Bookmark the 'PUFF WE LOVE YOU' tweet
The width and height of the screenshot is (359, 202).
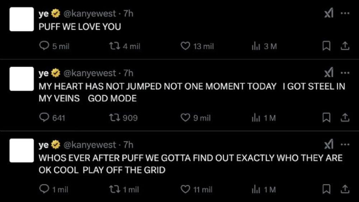point(326,46)
